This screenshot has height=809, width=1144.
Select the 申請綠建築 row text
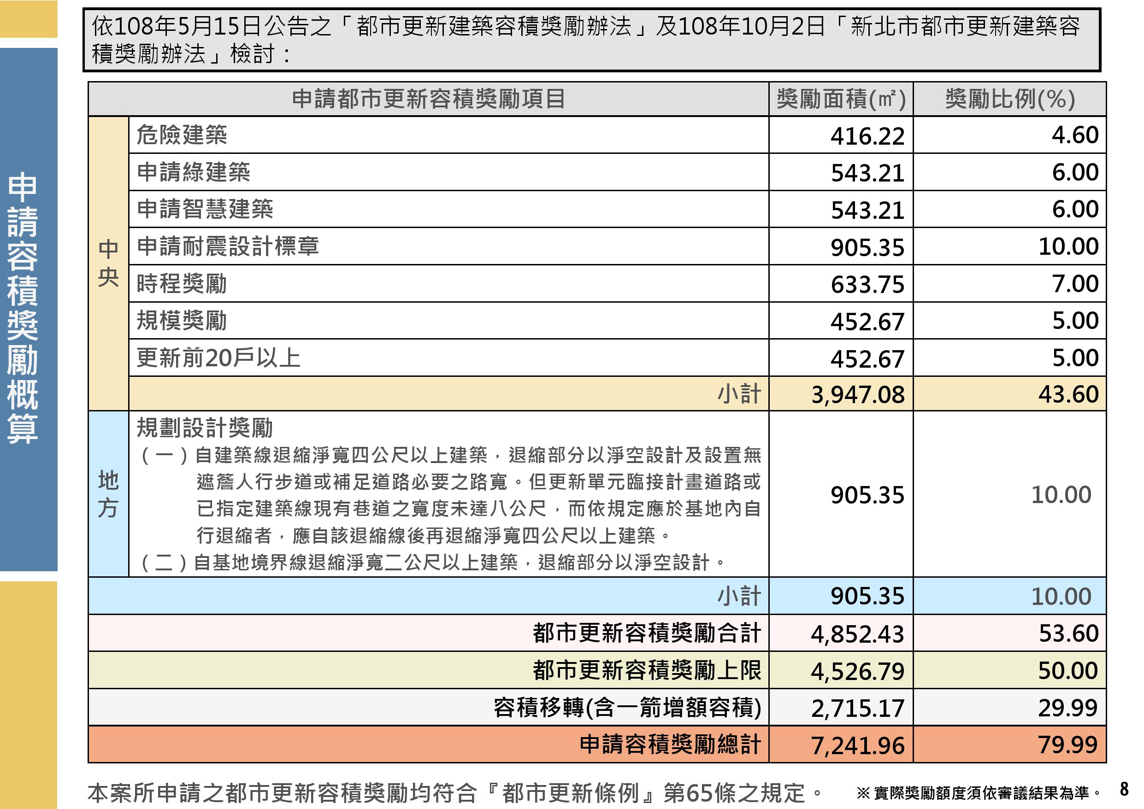pyautogui.click(x=193, y=172)
